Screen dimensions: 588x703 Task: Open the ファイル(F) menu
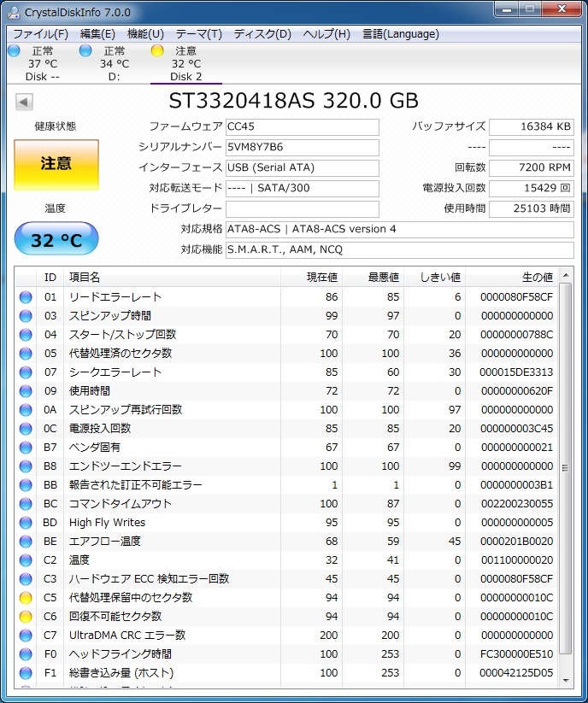coord(40,34)
